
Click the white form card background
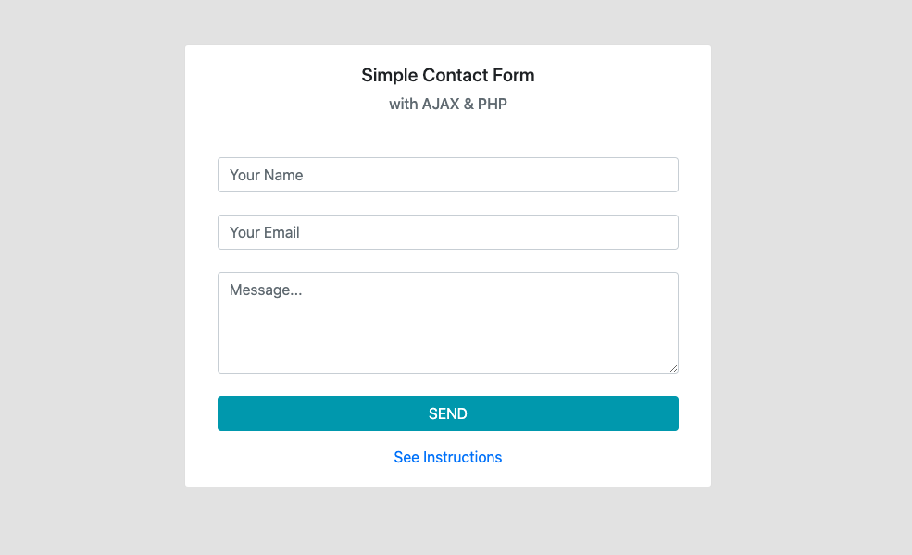(447, 134)
